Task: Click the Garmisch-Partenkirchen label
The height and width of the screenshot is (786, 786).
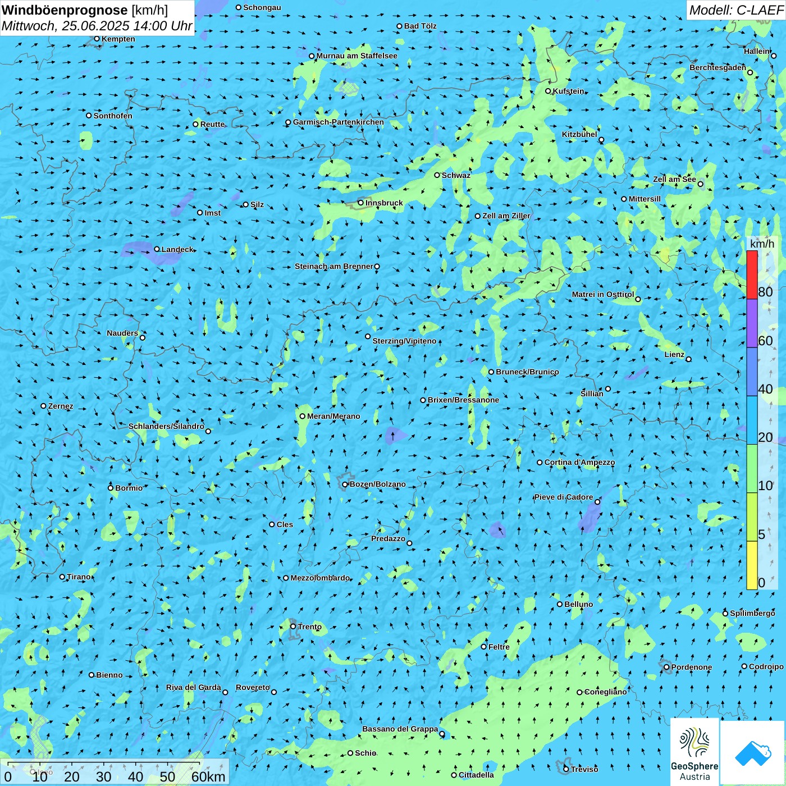Action: (339, 122)
